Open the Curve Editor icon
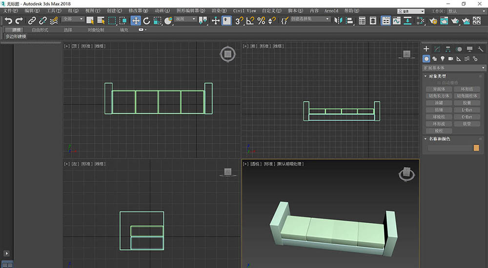488x268 pixels. pos(397,20)
